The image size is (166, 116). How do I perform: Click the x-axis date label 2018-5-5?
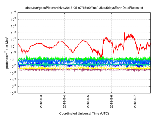(x=88, y=102)
